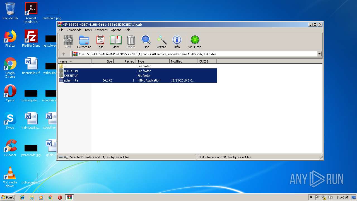This screenshot has height=201, width=357.
Task: Select the individualim... document on the desktop
Action: pyautogui.click(x=31, y=121)
